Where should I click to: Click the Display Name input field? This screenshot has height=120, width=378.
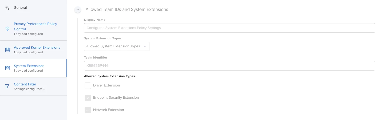tap(229, 28)
